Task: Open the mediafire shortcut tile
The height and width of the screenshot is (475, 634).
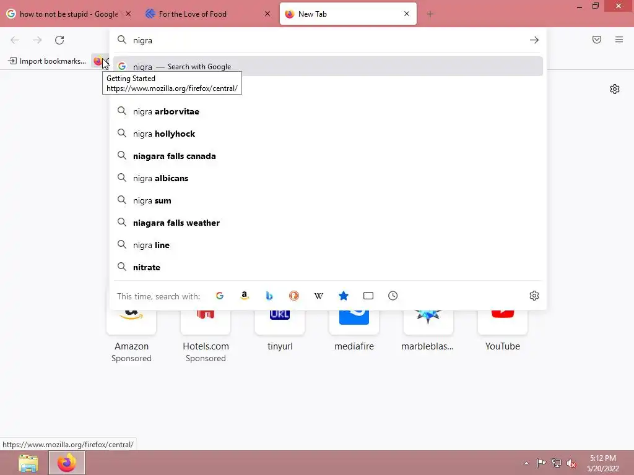Action: pyautogui.click(x=354, y=332)
